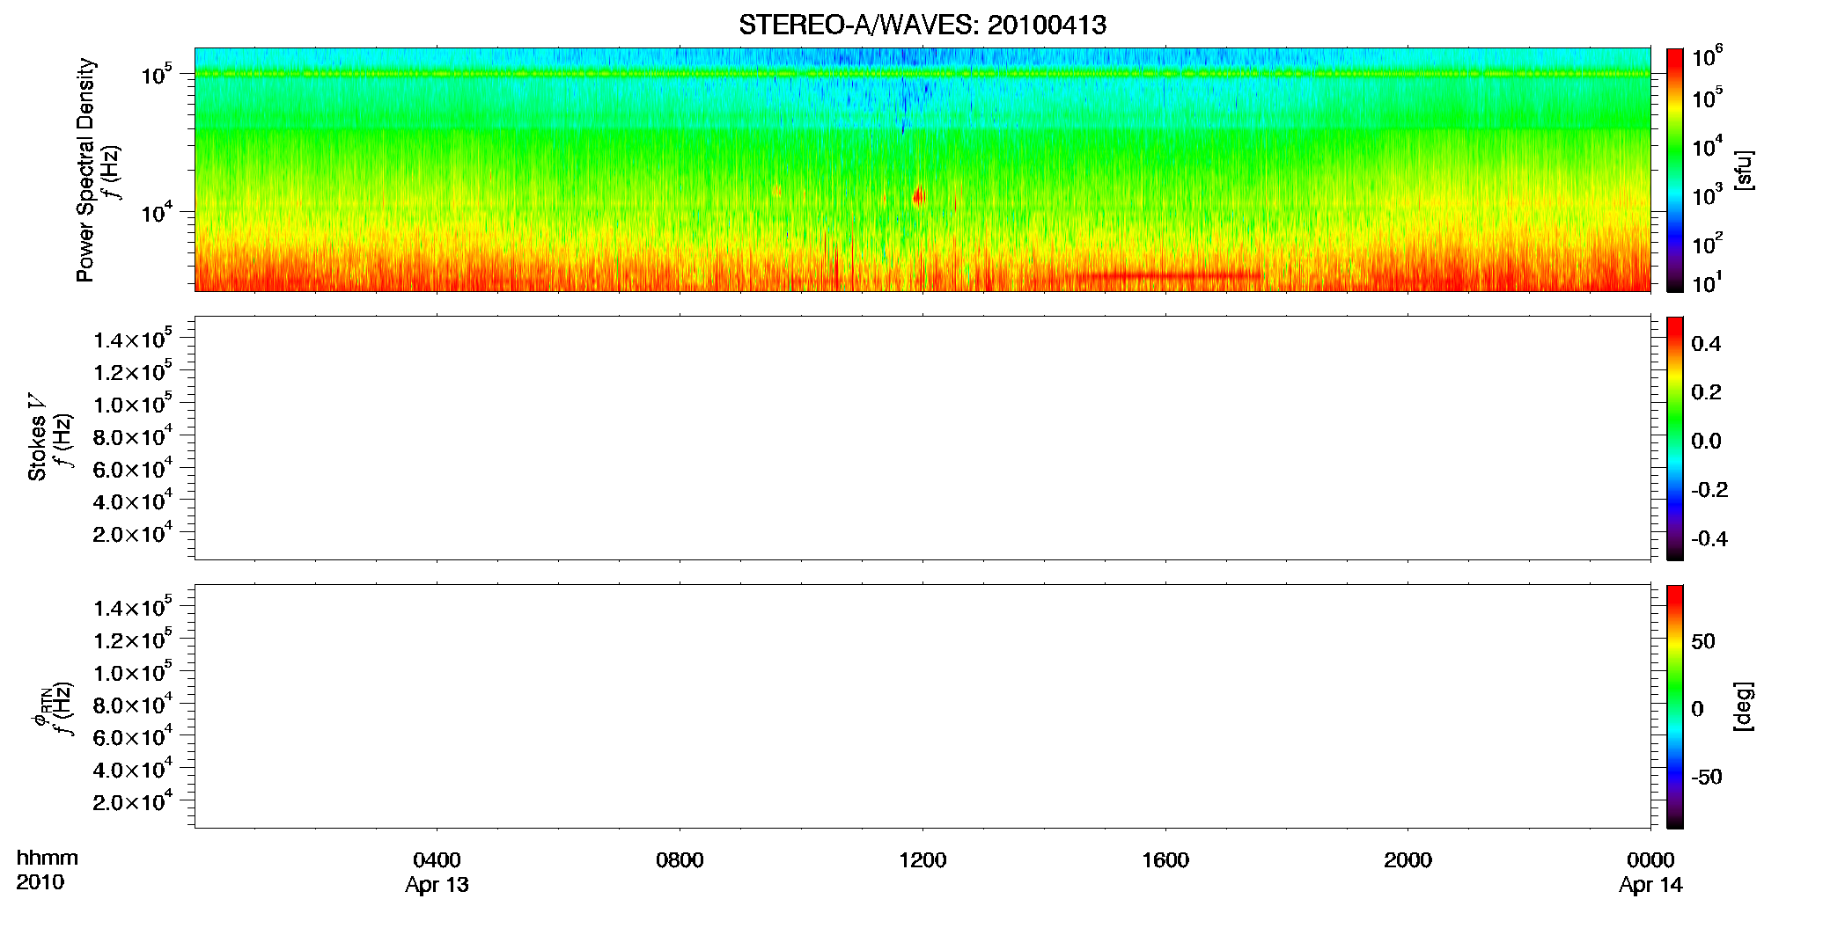Click the -0.4 value on Stokes V color bar
Screen dimensions: 1845x950
click(x=1709, y=539)
